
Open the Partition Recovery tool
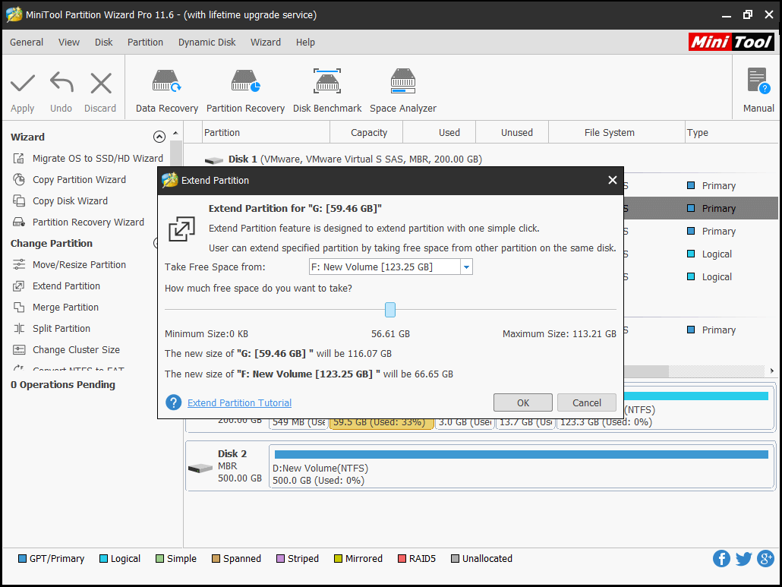[245, 82]
